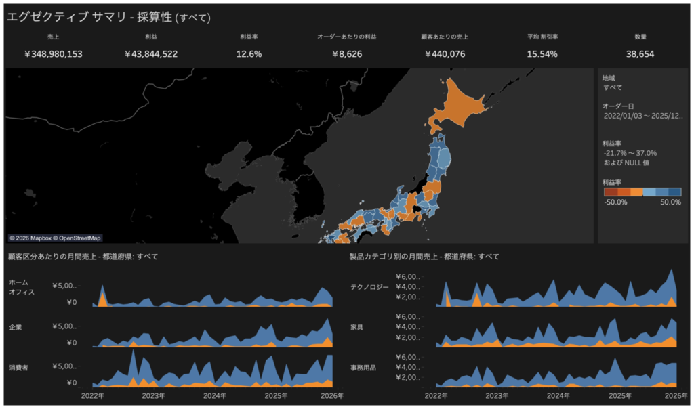
Task: Click the 利益 value ¥43,844,522
Action: pos(151,54)
